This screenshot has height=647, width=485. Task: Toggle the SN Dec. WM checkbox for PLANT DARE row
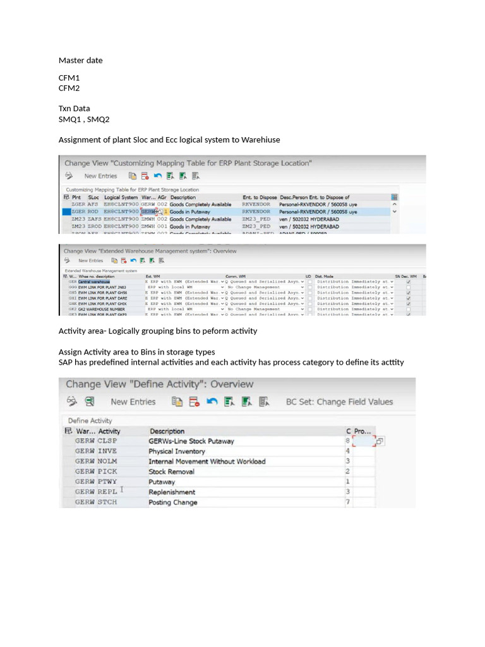409,298
